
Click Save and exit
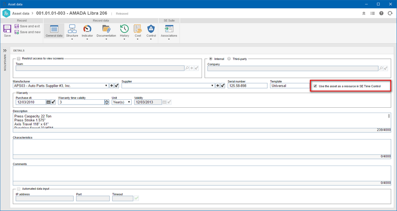27,26
